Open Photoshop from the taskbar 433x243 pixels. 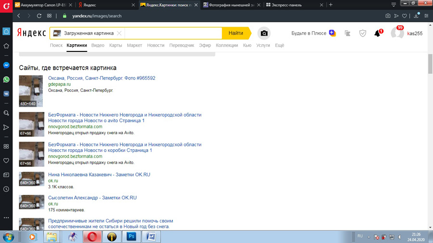point(131,236)
